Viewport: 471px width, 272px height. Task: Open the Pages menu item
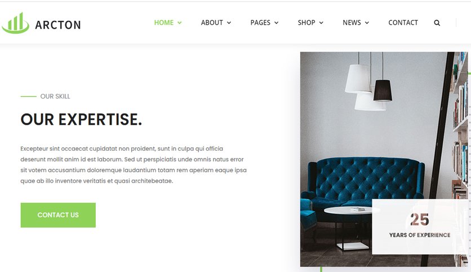tap(260, 23)
